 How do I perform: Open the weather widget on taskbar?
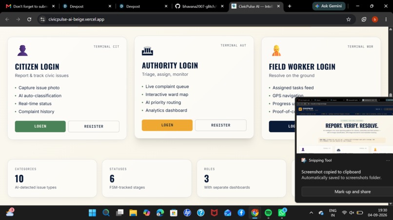click(x=10, y=212)
